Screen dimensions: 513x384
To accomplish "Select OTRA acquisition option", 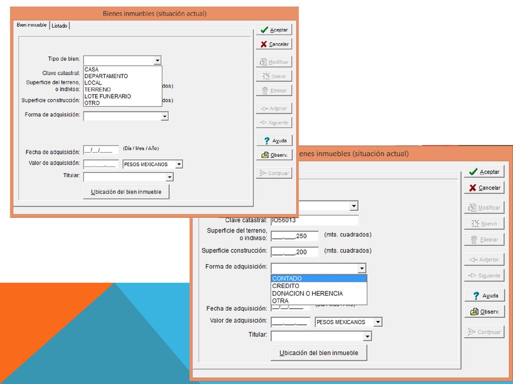I will coord(319,301).
